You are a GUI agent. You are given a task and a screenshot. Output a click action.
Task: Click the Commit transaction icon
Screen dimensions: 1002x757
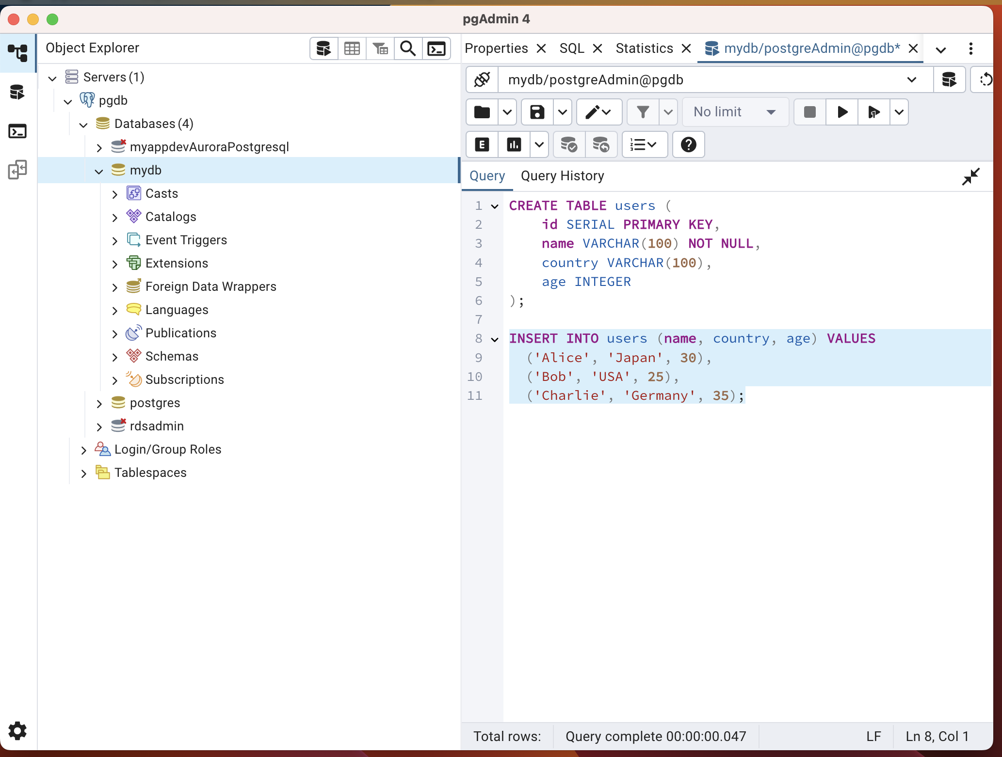click(x=569, y=144)
